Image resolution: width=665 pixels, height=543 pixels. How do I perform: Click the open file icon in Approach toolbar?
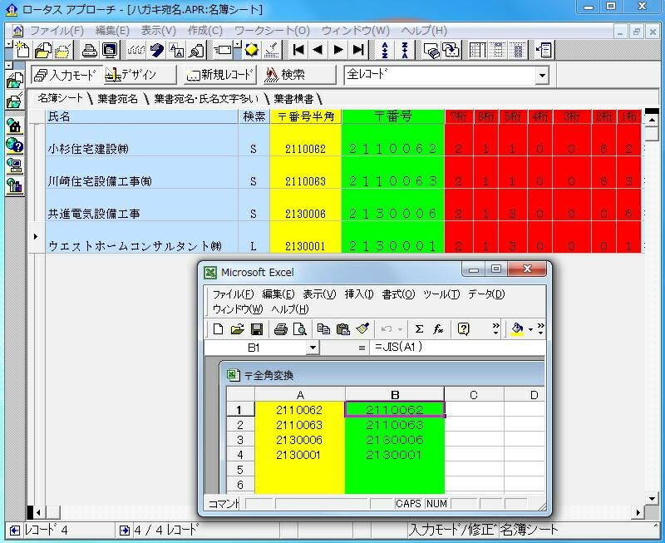point(43,50)
